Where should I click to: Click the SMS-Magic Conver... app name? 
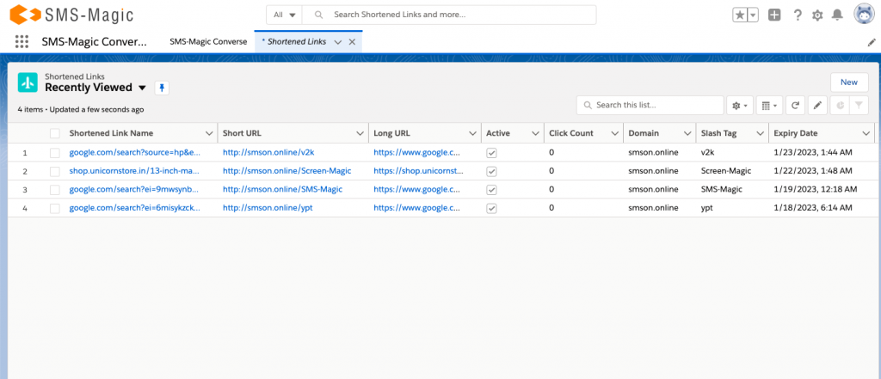(x=95, y=41)
